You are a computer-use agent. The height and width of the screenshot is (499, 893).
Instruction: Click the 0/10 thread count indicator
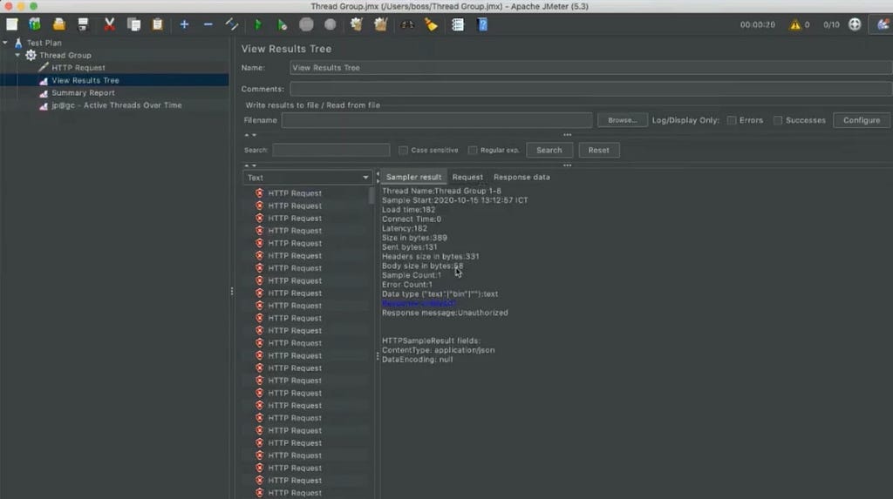pyautogui.click(x=831, y=24)
